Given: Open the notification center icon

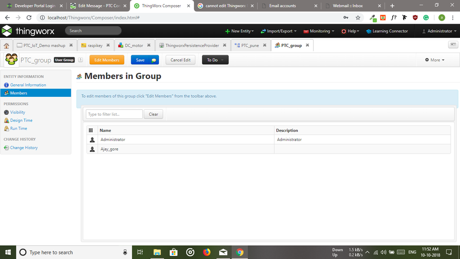Looking at the screenshot, I should [x=449, y=252].
